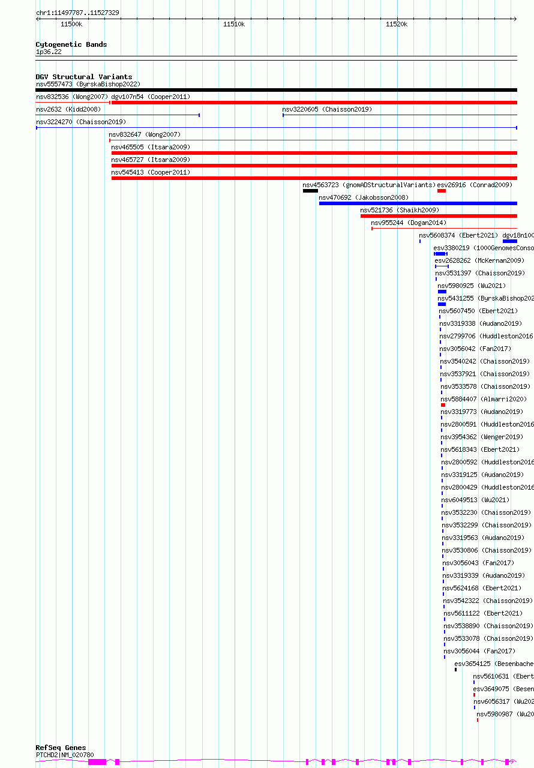Screen dimensions: 534x768
Task: Open variant esv3380219 (1000Genomes)
Action: coord(484,248)
